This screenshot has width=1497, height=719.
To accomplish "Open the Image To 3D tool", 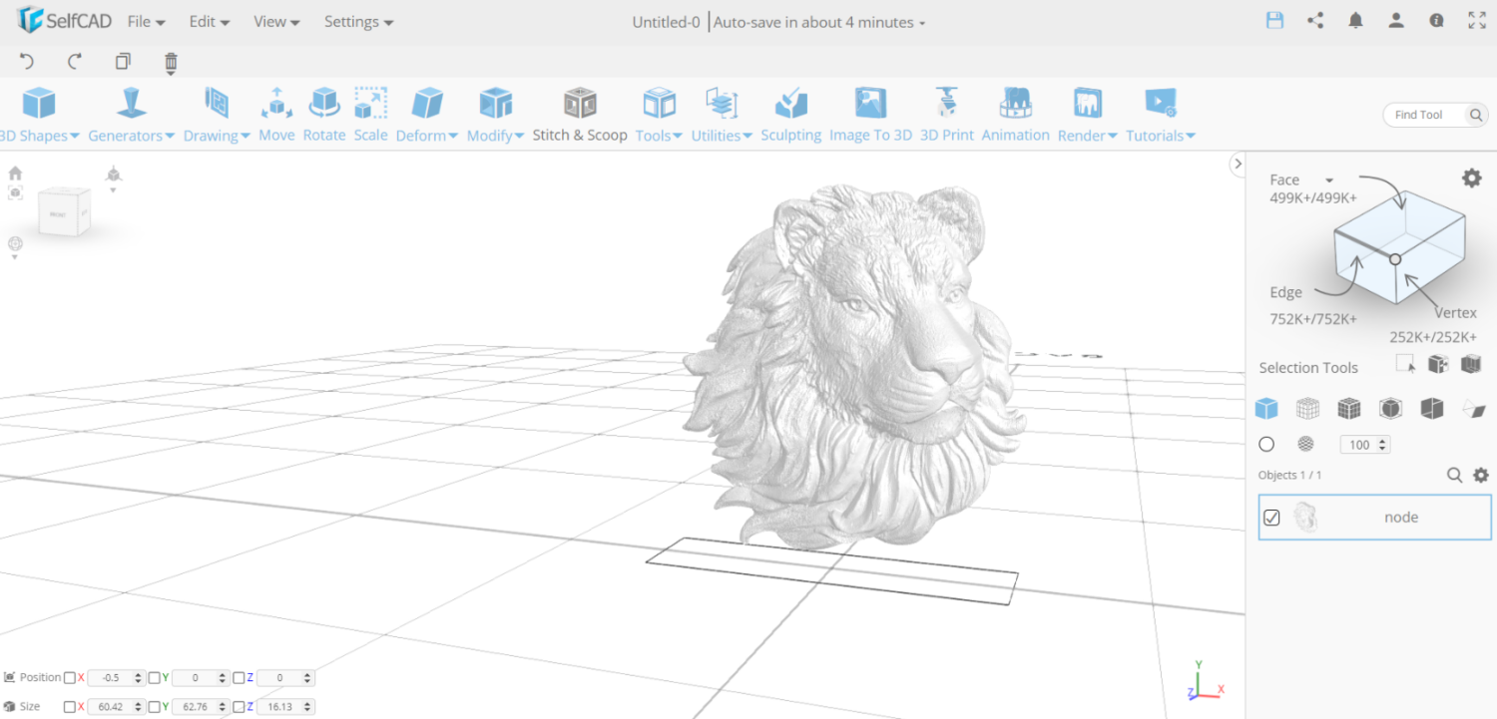I will pos(869,112).
